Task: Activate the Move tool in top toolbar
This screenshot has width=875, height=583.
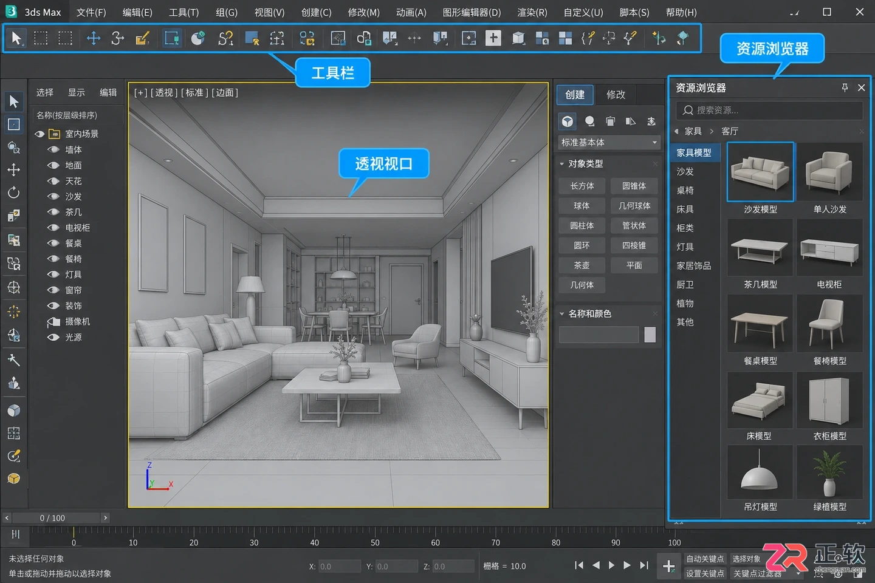Action: [x=93, y=38]
